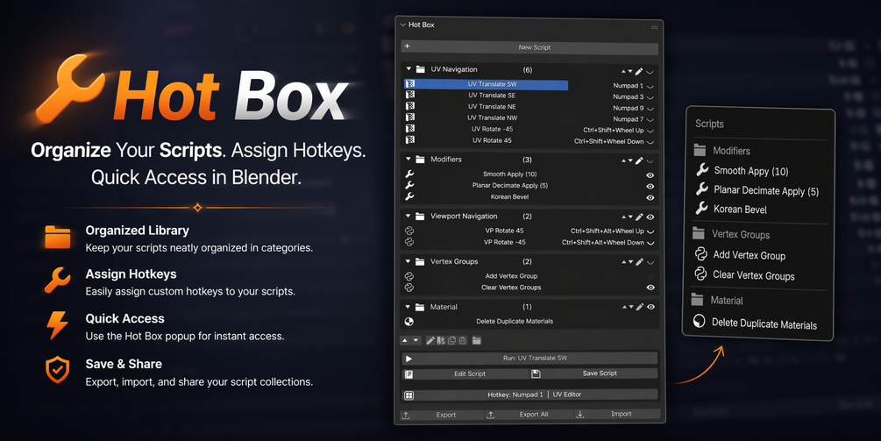Click the duplicate copy icon in bottom toolbar

tap(451, 340)
